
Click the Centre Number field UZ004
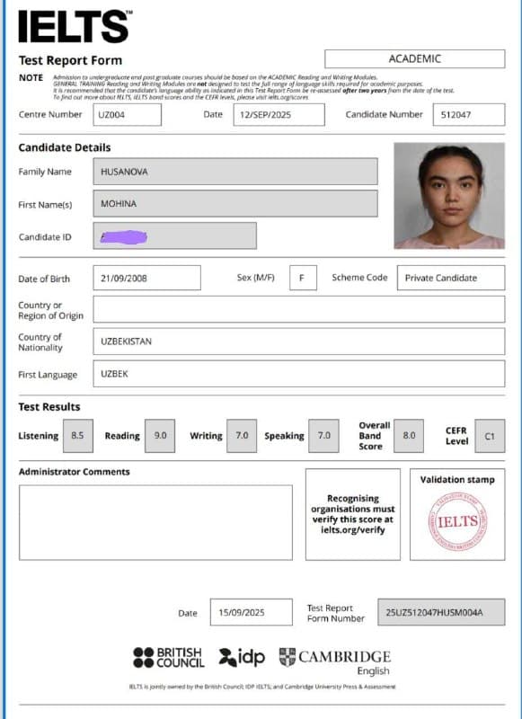click(x=127, y=115)
